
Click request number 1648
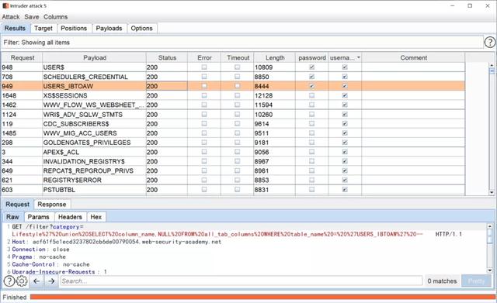pyautogui.click(x=9, y=95)
